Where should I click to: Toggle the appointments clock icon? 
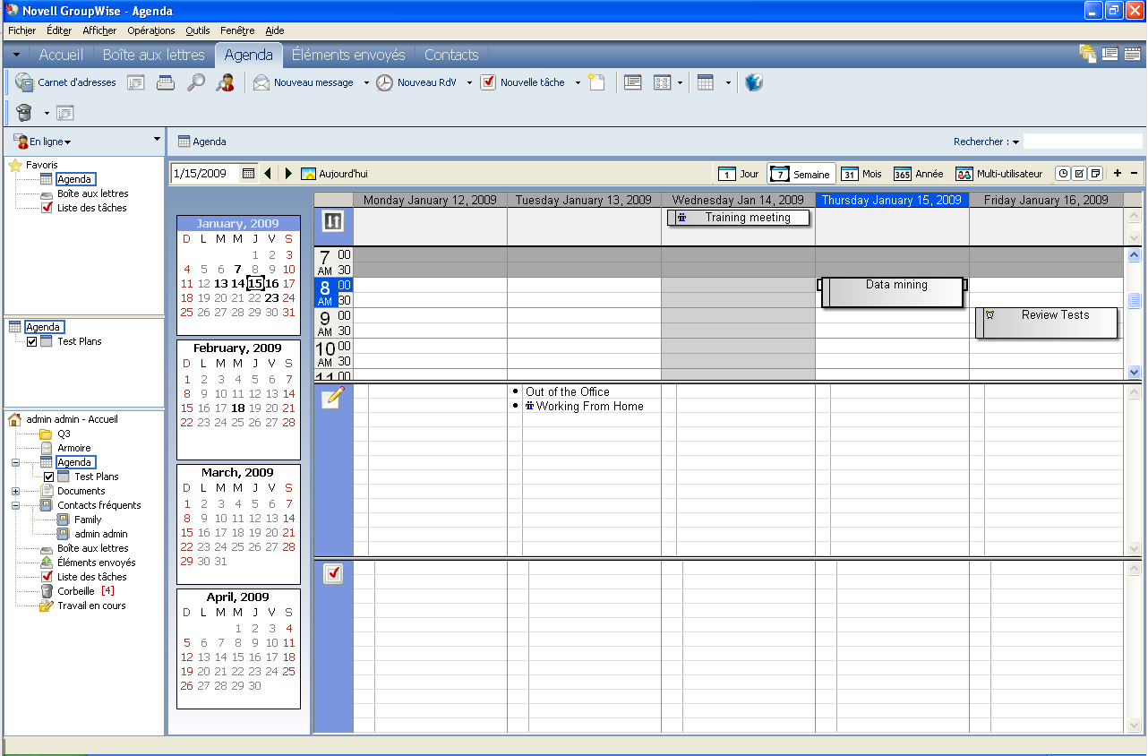pos(1063,174)
